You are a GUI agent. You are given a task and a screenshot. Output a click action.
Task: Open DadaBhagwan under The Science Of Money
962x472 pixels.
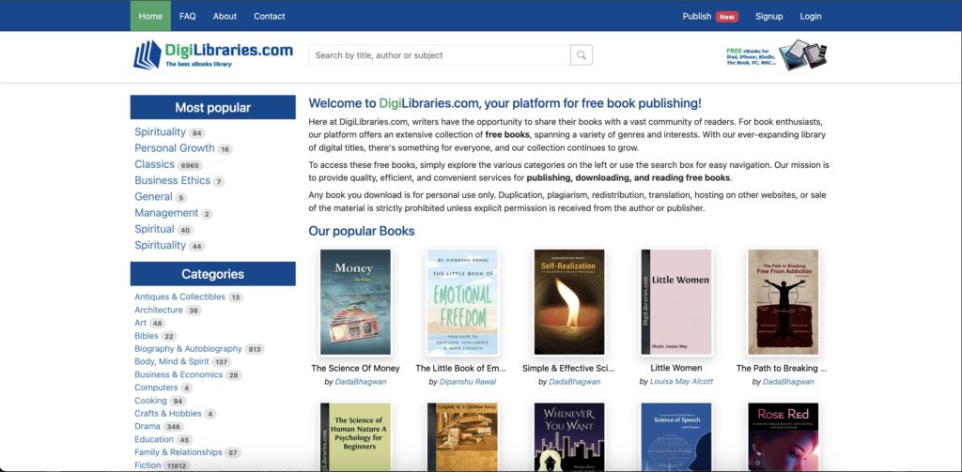360,382
